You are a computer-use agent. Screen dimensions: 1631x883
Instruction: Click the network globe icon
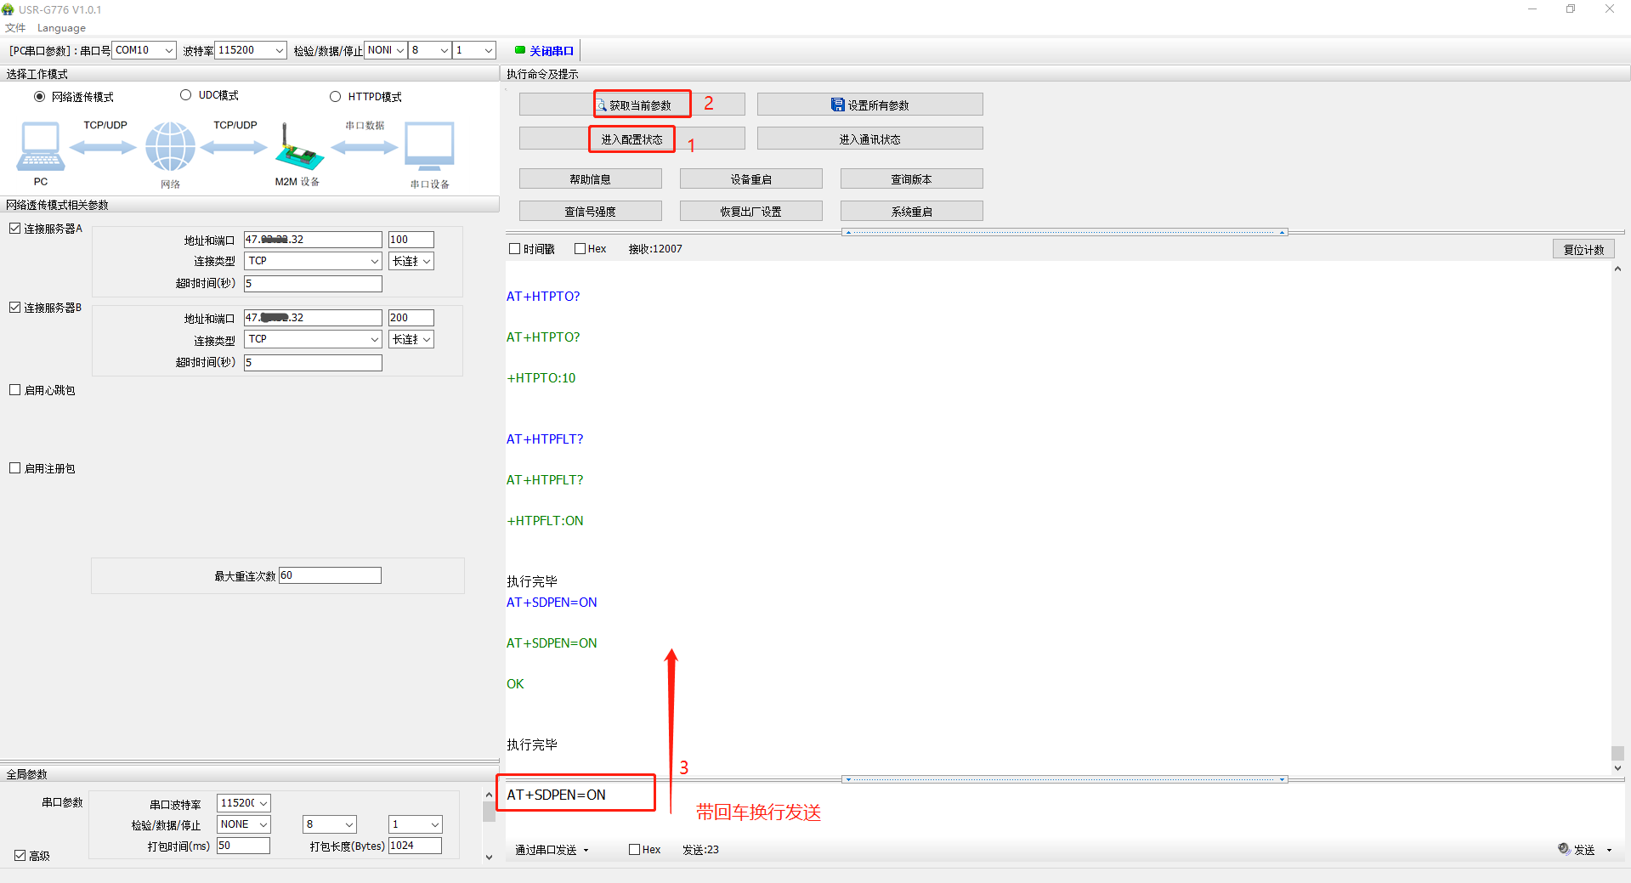click(x=170, y=146)
